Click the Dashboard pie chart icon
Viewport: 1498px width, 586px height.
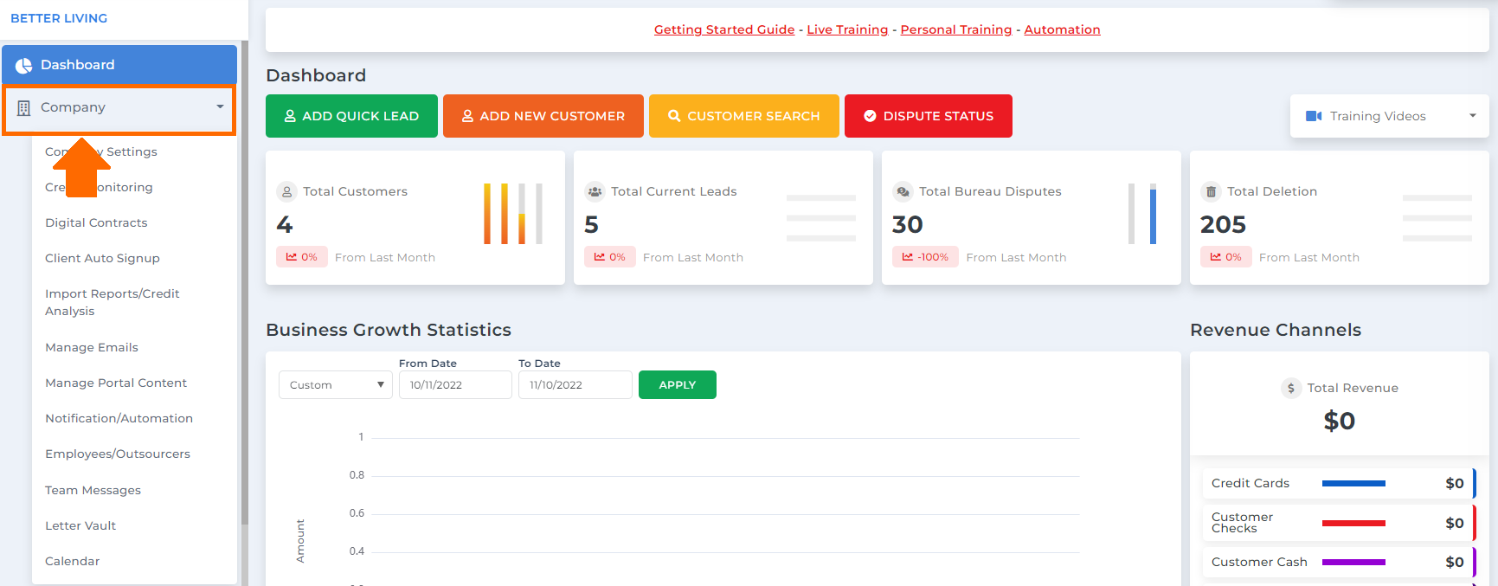click(x=24, y=66)
